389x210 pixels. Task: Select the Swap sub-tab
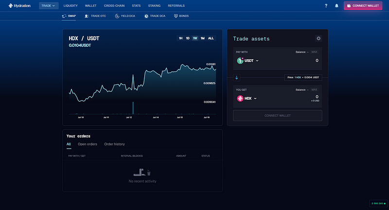click(69, 16)
